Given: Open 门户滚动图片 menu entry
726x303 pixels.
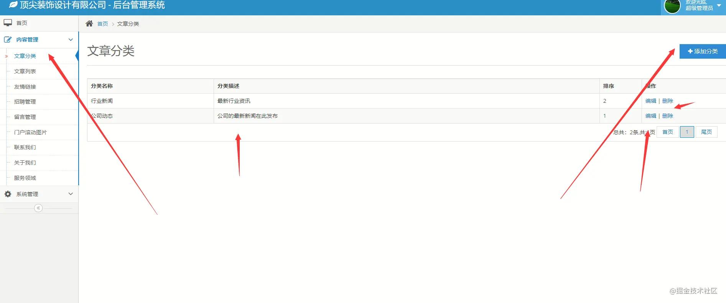Looking at the screenshot, I should click(30, 132).
